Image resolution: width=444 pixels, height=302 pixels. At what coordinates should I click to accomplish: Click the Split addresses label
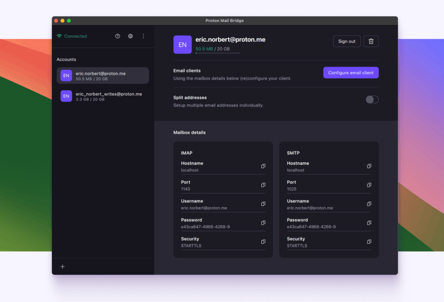pos(190,98)
